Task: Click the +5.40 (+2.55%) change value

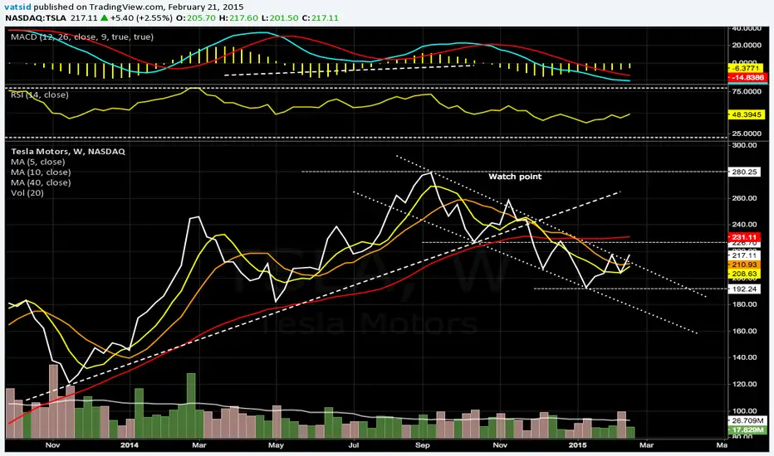Action: [141, 17]
